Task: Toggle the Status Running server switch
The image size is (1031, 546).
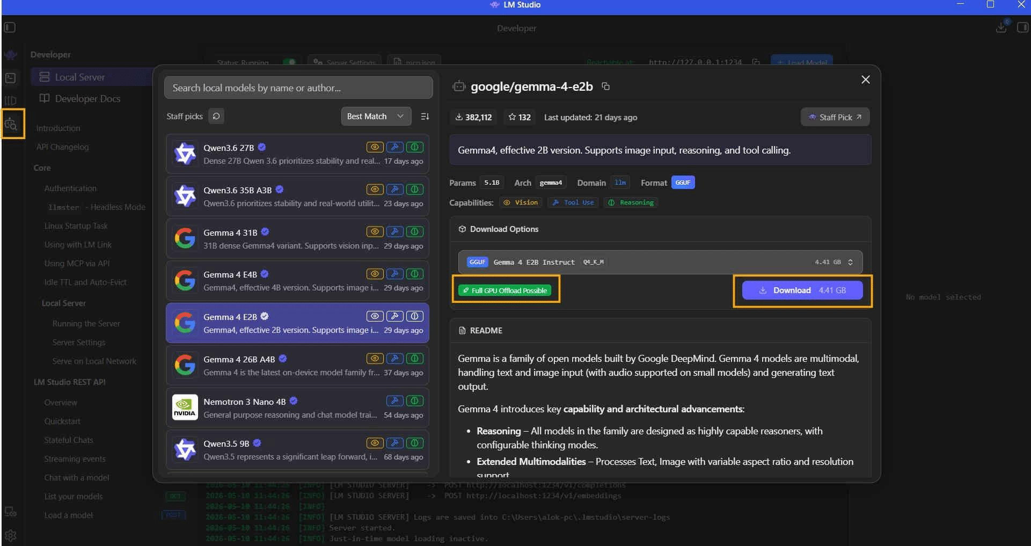Action: 289,62
